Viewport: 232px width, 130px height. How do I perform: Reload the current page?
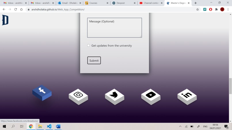pos(16,9)
